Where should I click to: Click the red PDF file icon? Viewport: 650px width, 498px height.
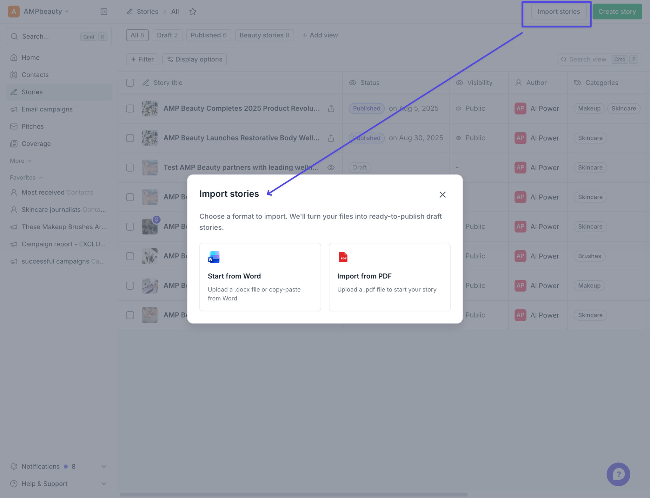tap(343, 257)
